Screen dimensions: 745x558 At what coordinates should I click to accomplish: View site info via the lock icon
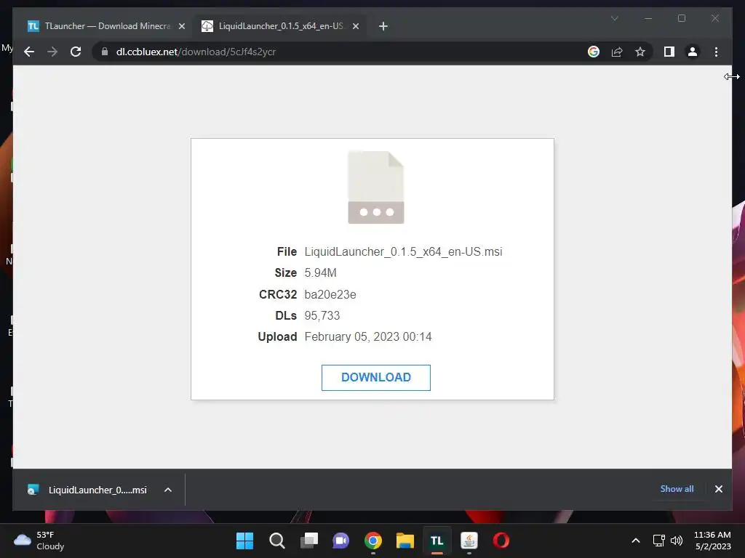click(x=105, y=52)
